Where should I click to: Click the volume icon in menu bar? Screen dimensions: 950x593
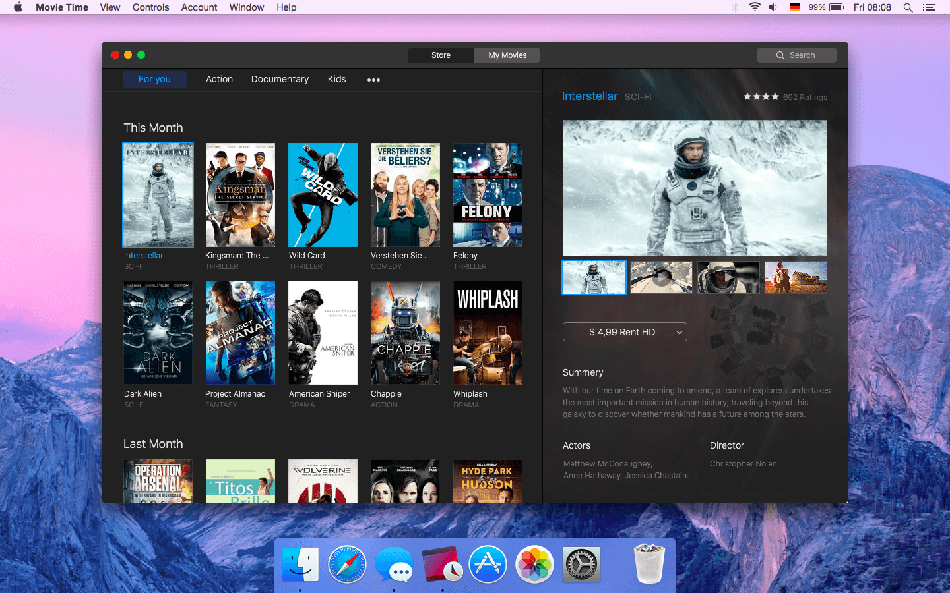773,7
